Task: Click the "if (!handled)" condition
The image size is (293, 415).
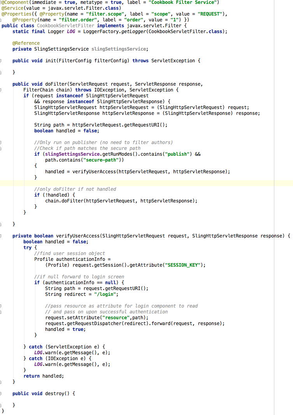Action: pyautogui.click(x=54, y=195)
